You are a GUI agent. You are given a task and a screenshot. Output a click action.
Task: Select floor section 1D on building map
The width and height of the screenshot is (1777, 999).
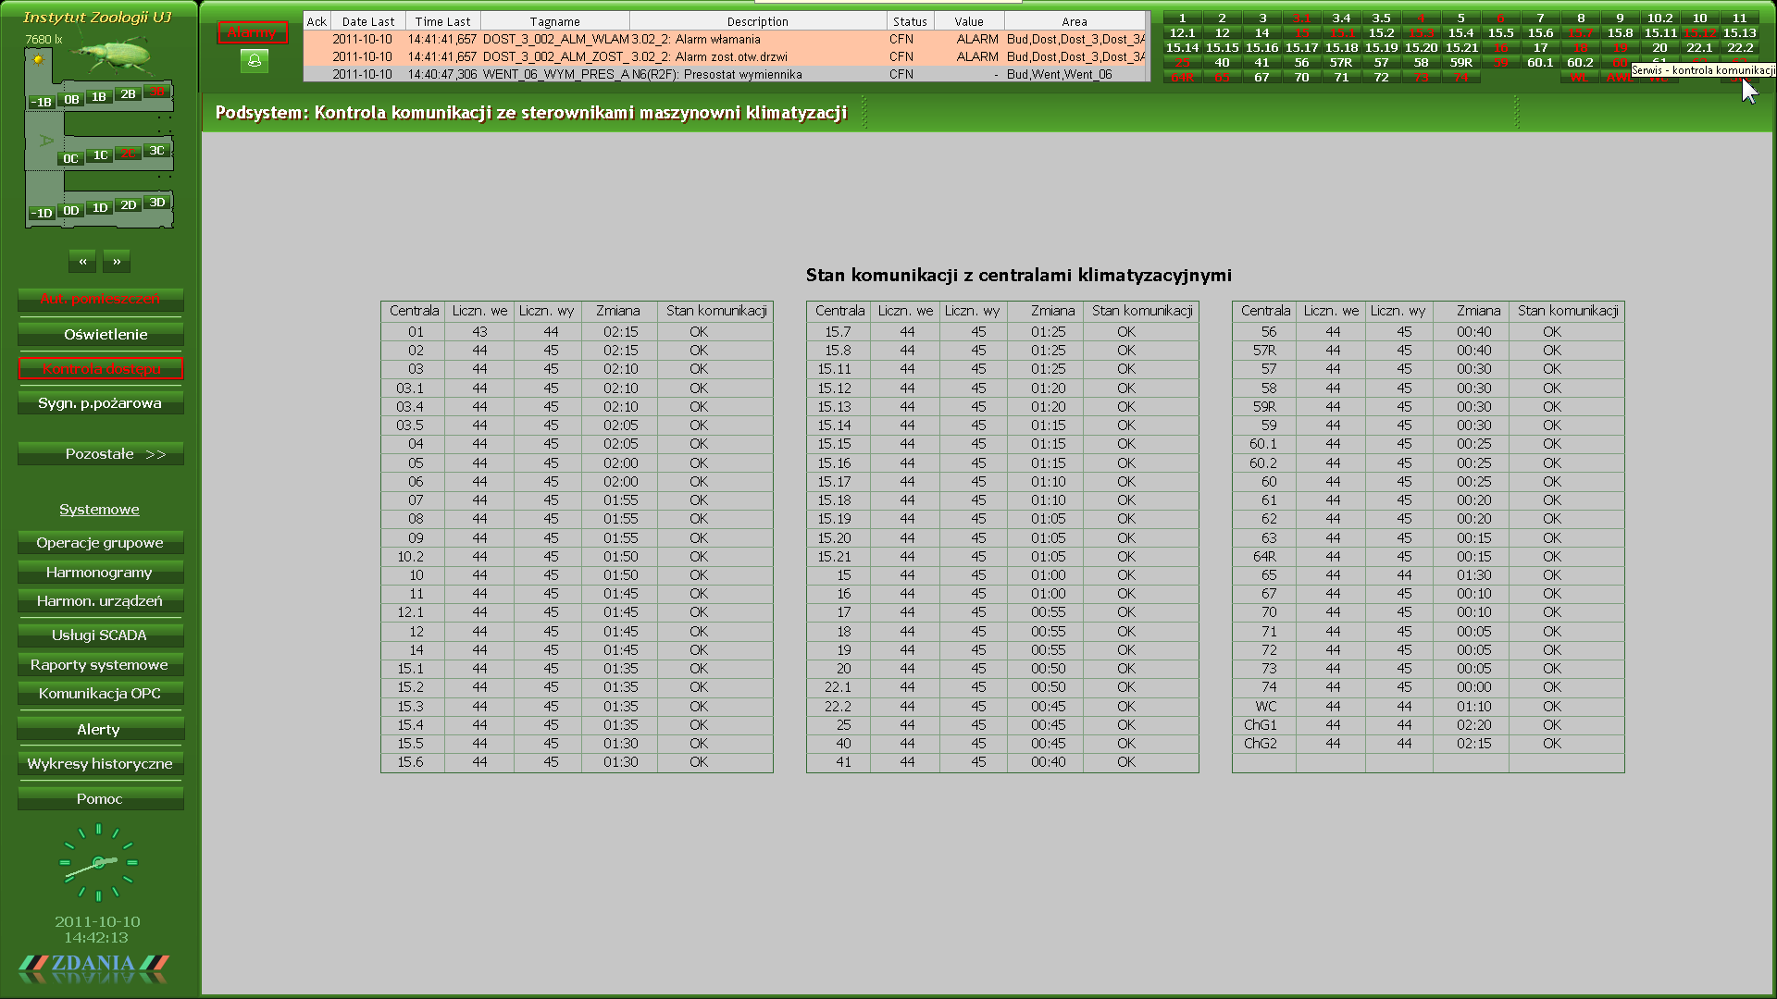tap(100, 208)
